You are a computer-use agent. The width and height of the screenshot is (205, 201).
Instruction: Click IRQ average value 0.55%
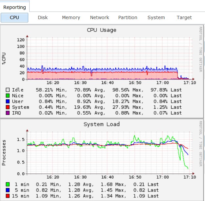point(84,113)
